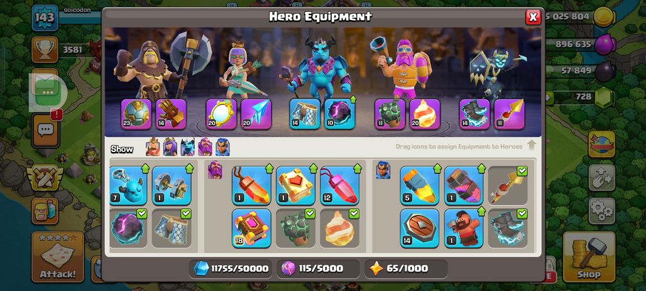Tap the shiny ore 11755/50000 counter
This screenshot has height=291, width=646.
[231, 269]
